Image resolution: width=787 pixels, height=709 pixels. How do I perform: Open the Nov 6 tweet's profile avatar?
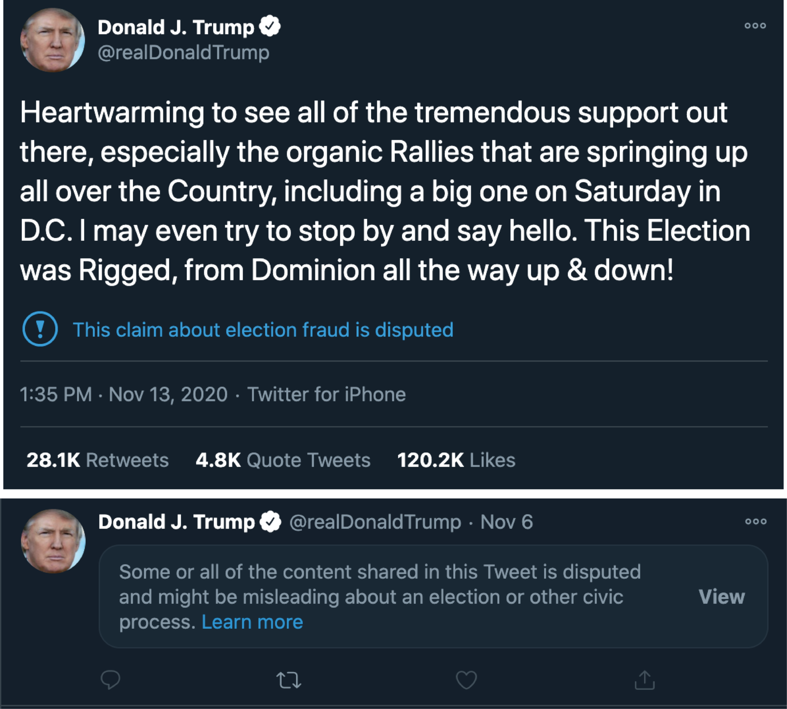click(53, 541)
